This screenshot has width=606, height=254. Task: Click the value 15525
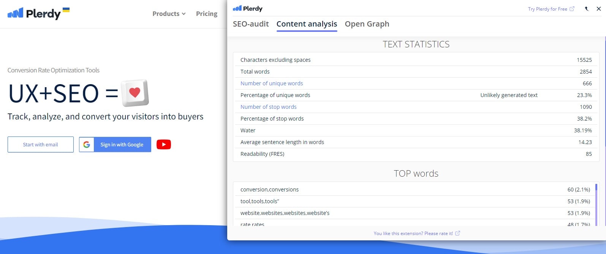[x=584, y=60]
